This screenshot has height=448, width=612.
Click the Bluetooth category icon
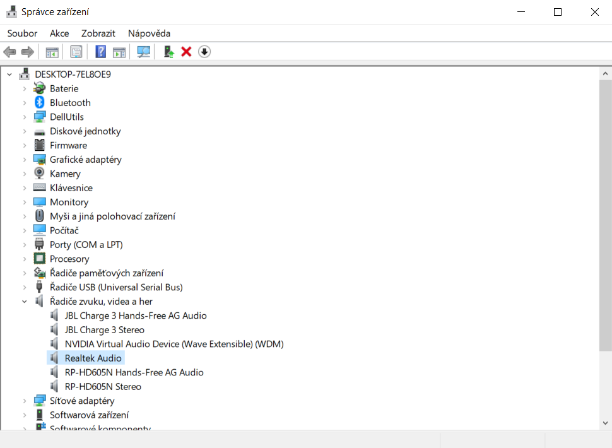click(x=39, y=103)
